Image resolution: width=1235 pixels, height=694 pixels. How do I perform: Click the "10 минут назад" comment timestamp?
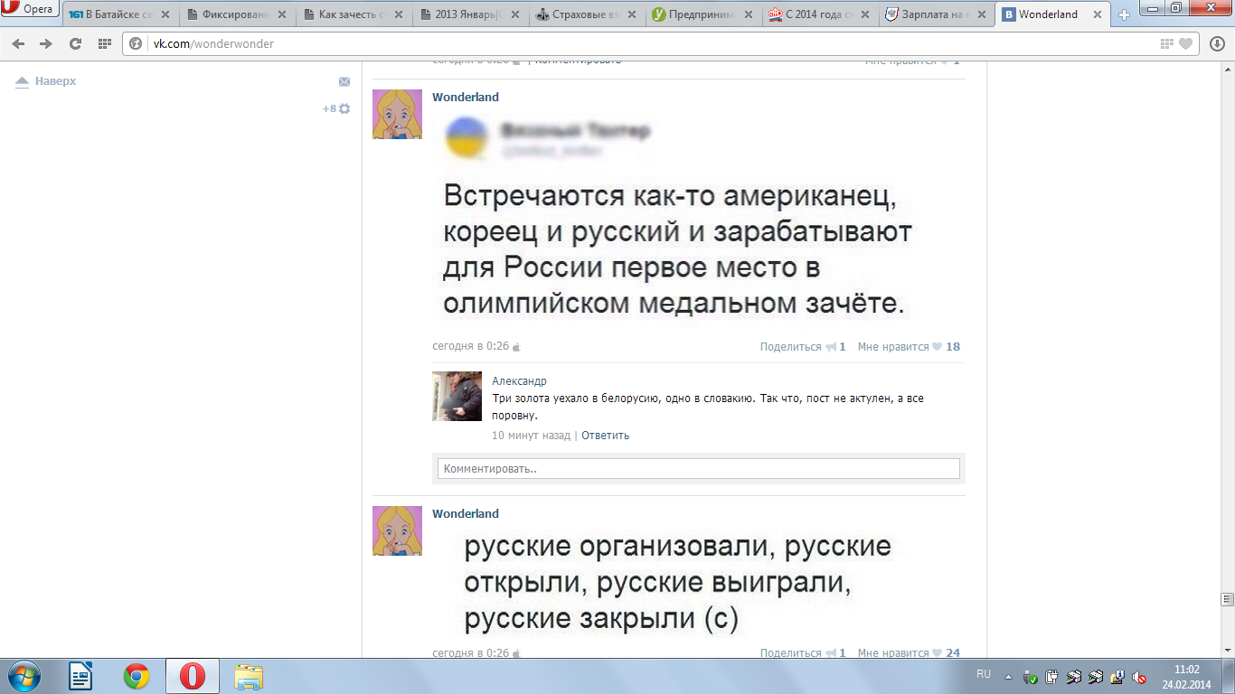tap(531, 436)
